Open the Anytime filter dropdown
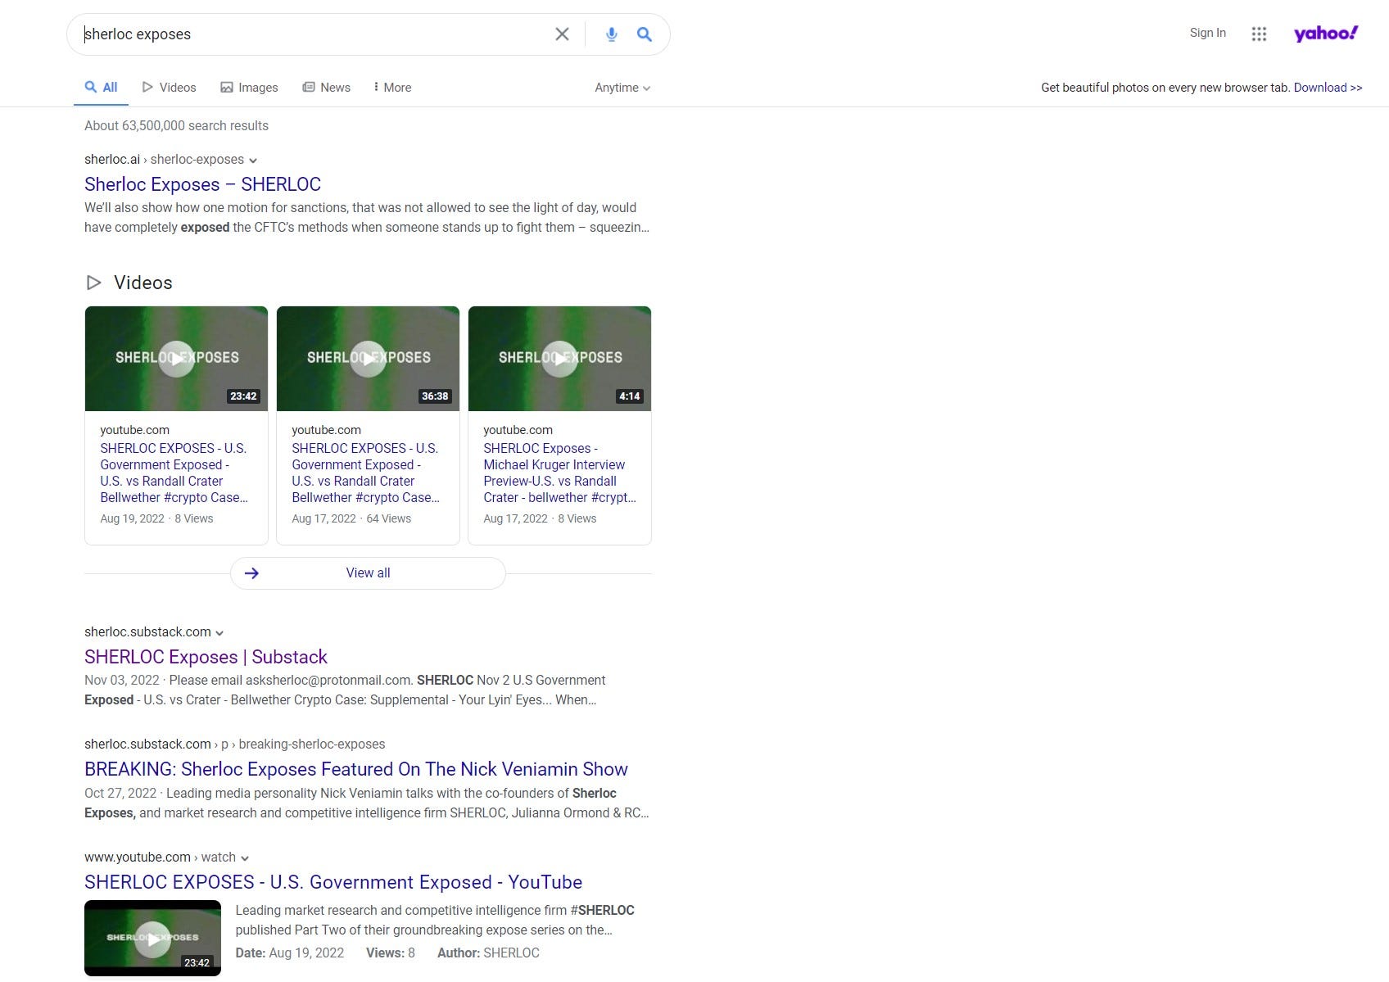1389x982 pixels. point(622,88)
